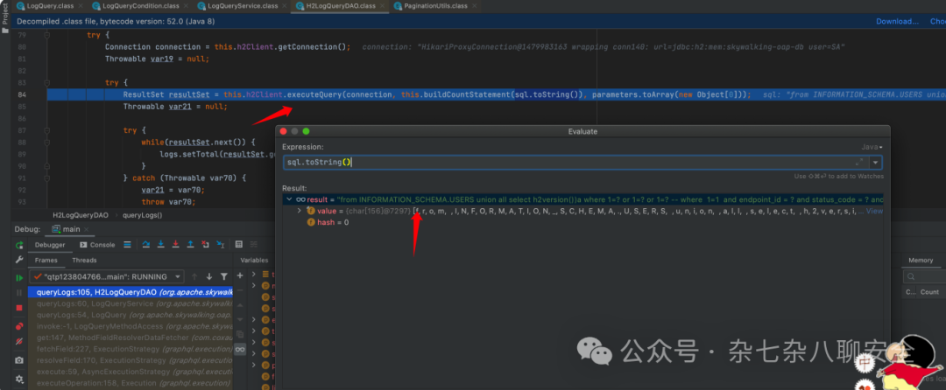The height and width of the screenshot is (390, 946).
Task: Select frame queryLogs:105, H2LogQueryDAO
Action: (131, 292)
